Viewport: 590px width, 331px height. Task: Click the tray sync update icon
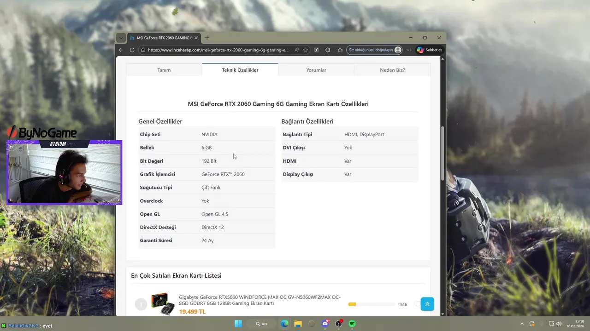532,324
